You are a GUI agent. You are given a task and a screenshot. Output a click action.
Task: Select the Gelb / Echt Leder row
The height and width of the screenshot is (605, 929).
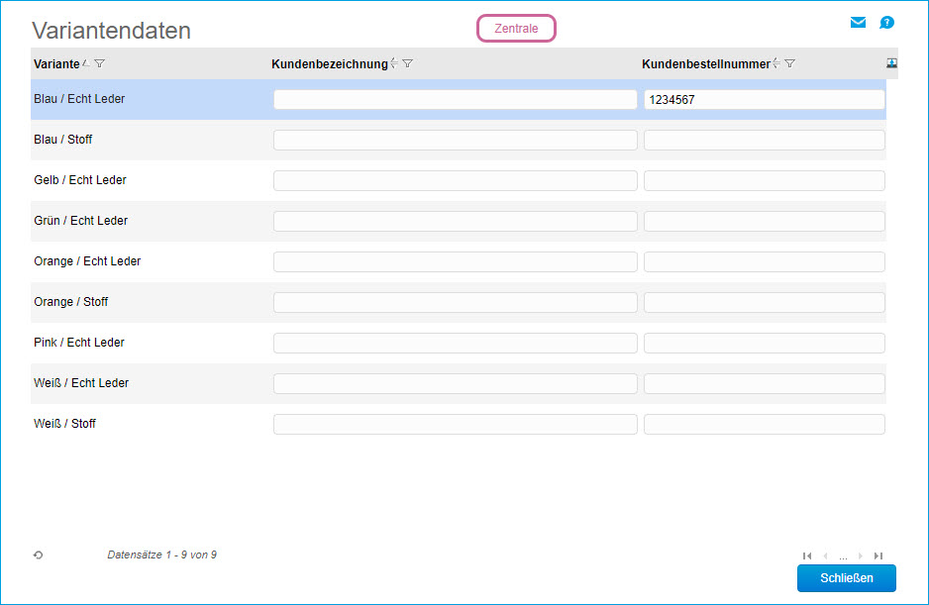pyautogui.click(x=80, y=180)
